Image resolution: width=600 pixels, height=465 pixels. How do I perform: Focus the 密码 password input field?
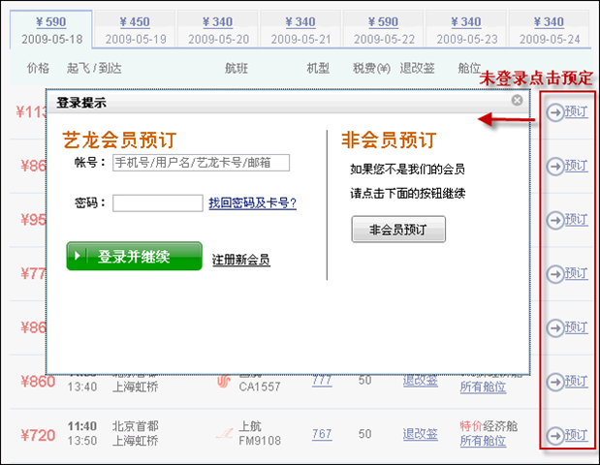[157, 202]
